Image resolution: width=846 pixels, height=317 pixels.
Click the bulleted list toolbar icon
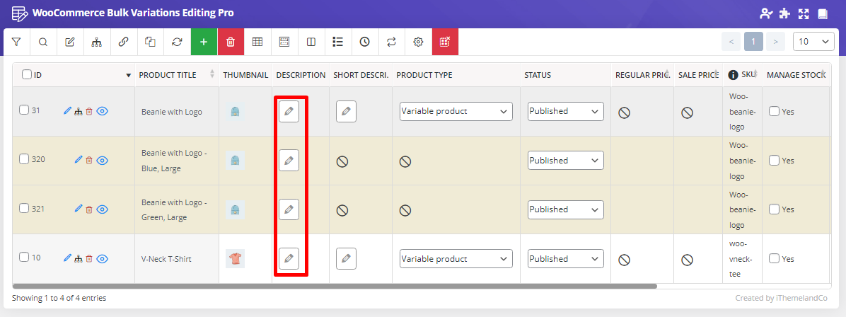337,42
